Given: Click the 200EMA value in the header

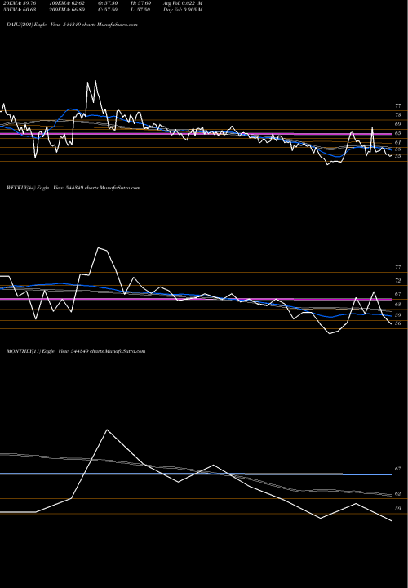Looking at the screenshot, I should pyautogui.click(x=67, y=10).
